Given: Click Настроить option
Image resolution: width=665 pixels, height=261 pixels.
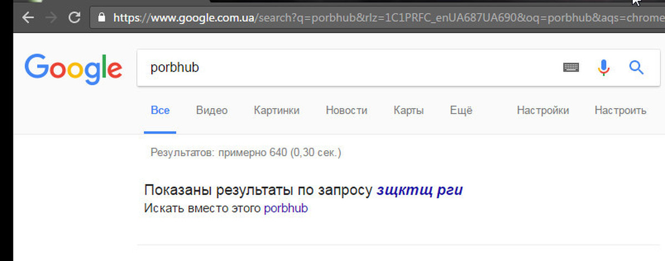Looking at the screenshot, I should point(621,110).
